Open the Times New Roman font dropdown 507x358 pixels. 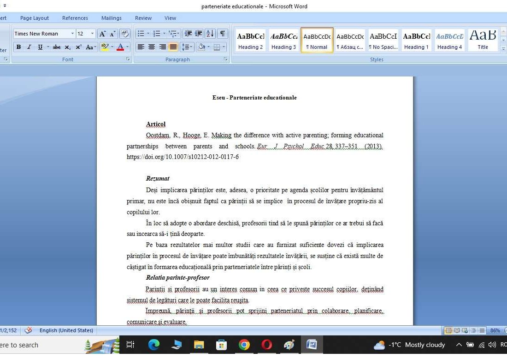point(72,33)
